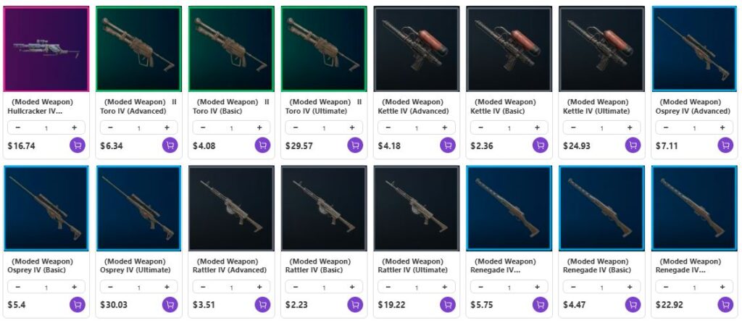Image resolution: width=742 pixels, height=323 pixels.
Task: Click cart icon for Renegade IV (Basic)
Action: pyautogui.click(x=633, y=305)
